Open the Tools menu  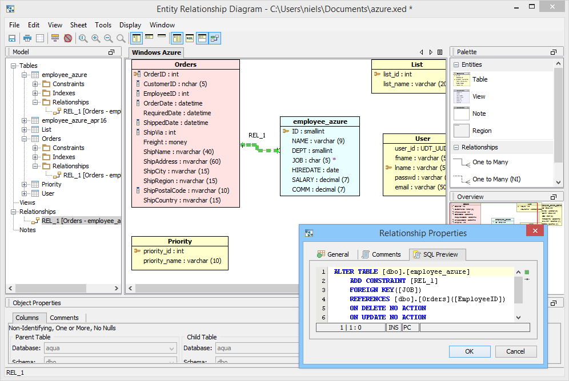click(x=103, y=25)
